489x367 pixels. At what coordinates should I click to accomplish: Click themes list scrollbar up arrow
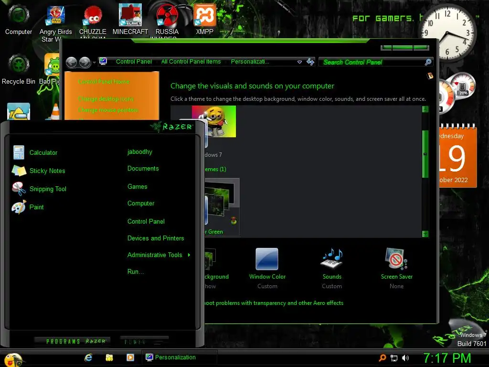click(425, 109)
